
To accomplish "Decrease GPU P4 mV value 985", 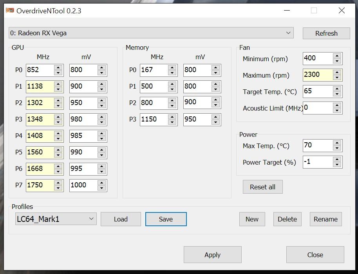I will 101,139.
